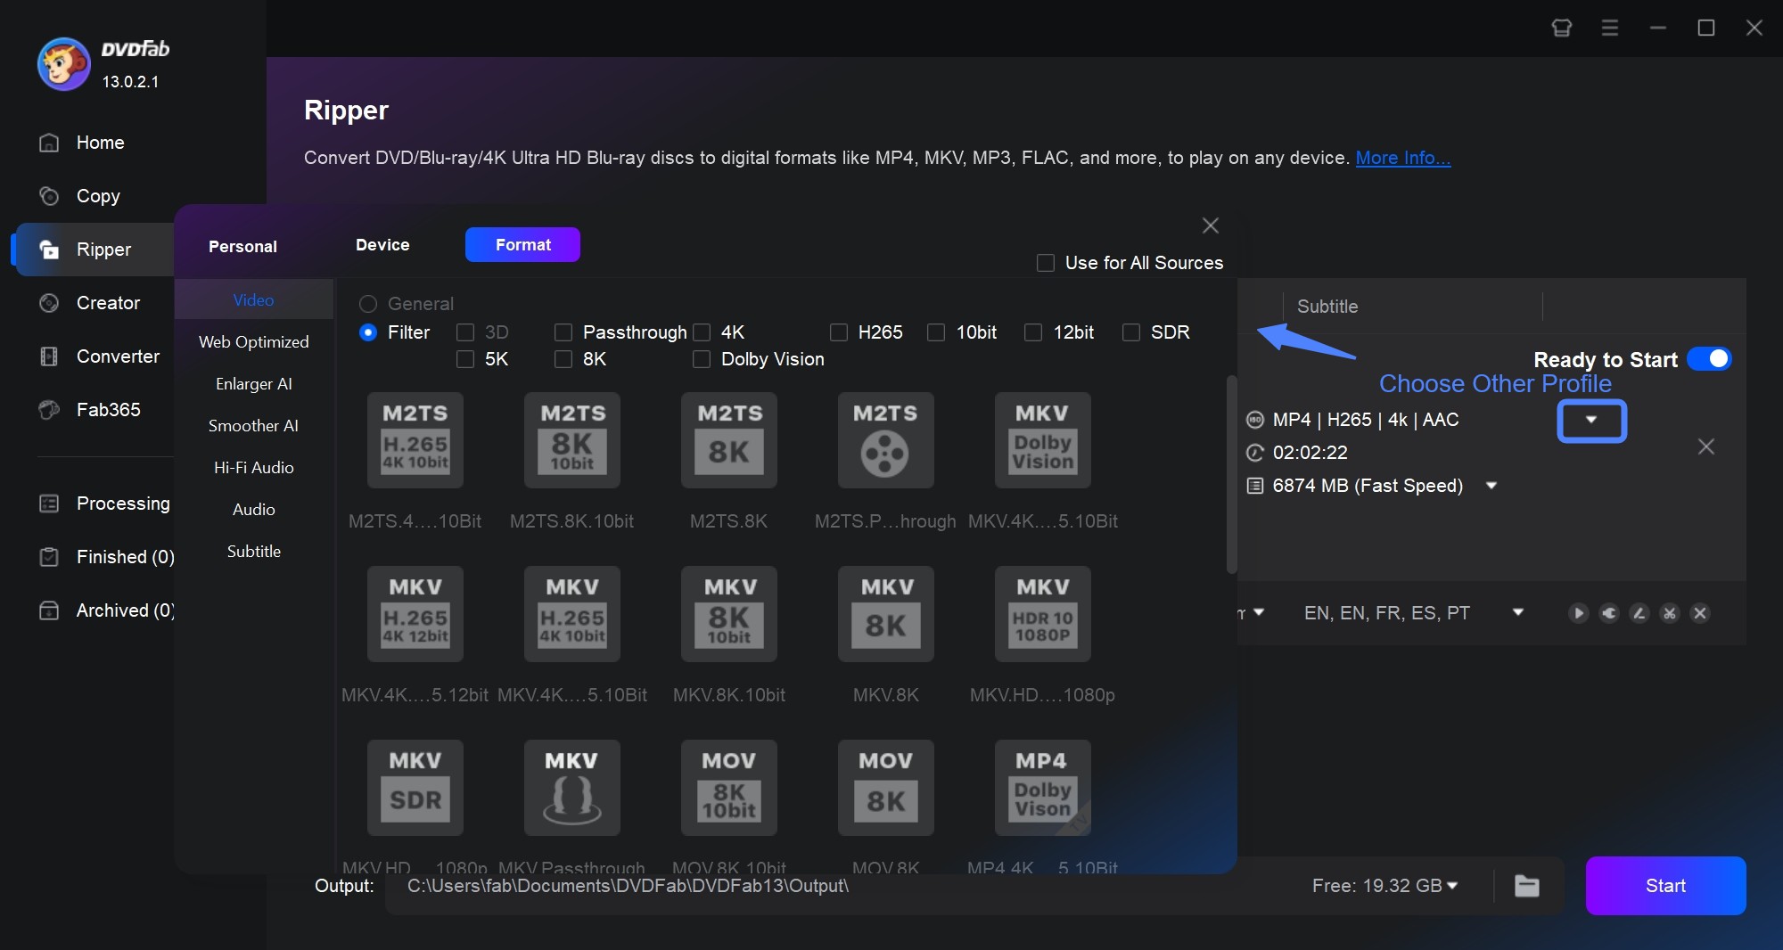This screenshot has height=950, width=1783.
Task: Check the 5K filter checkbox
Action: pos(464,359)
